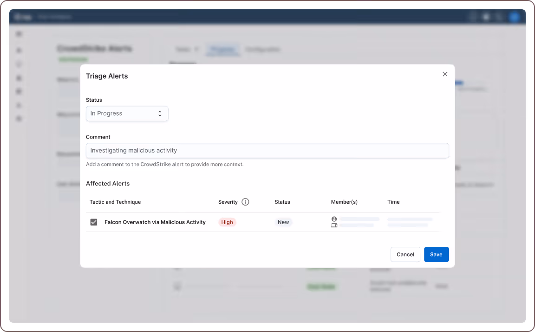Click the notifications icon in the top bar

[x=485, y=17]
